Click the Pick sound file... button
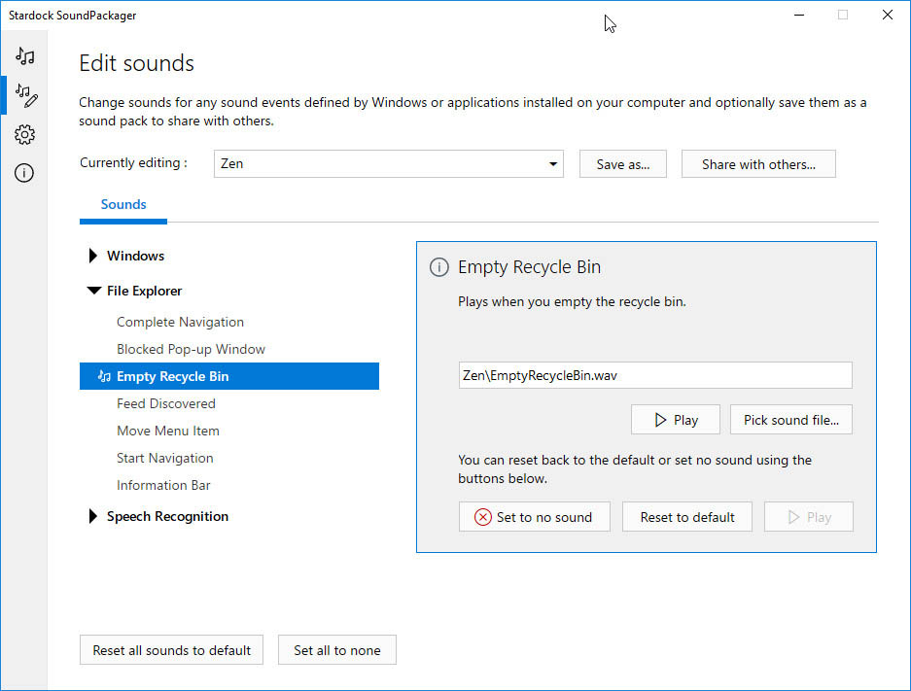The width and height of the screenshot is (911, 691). (x=791, y=420)
